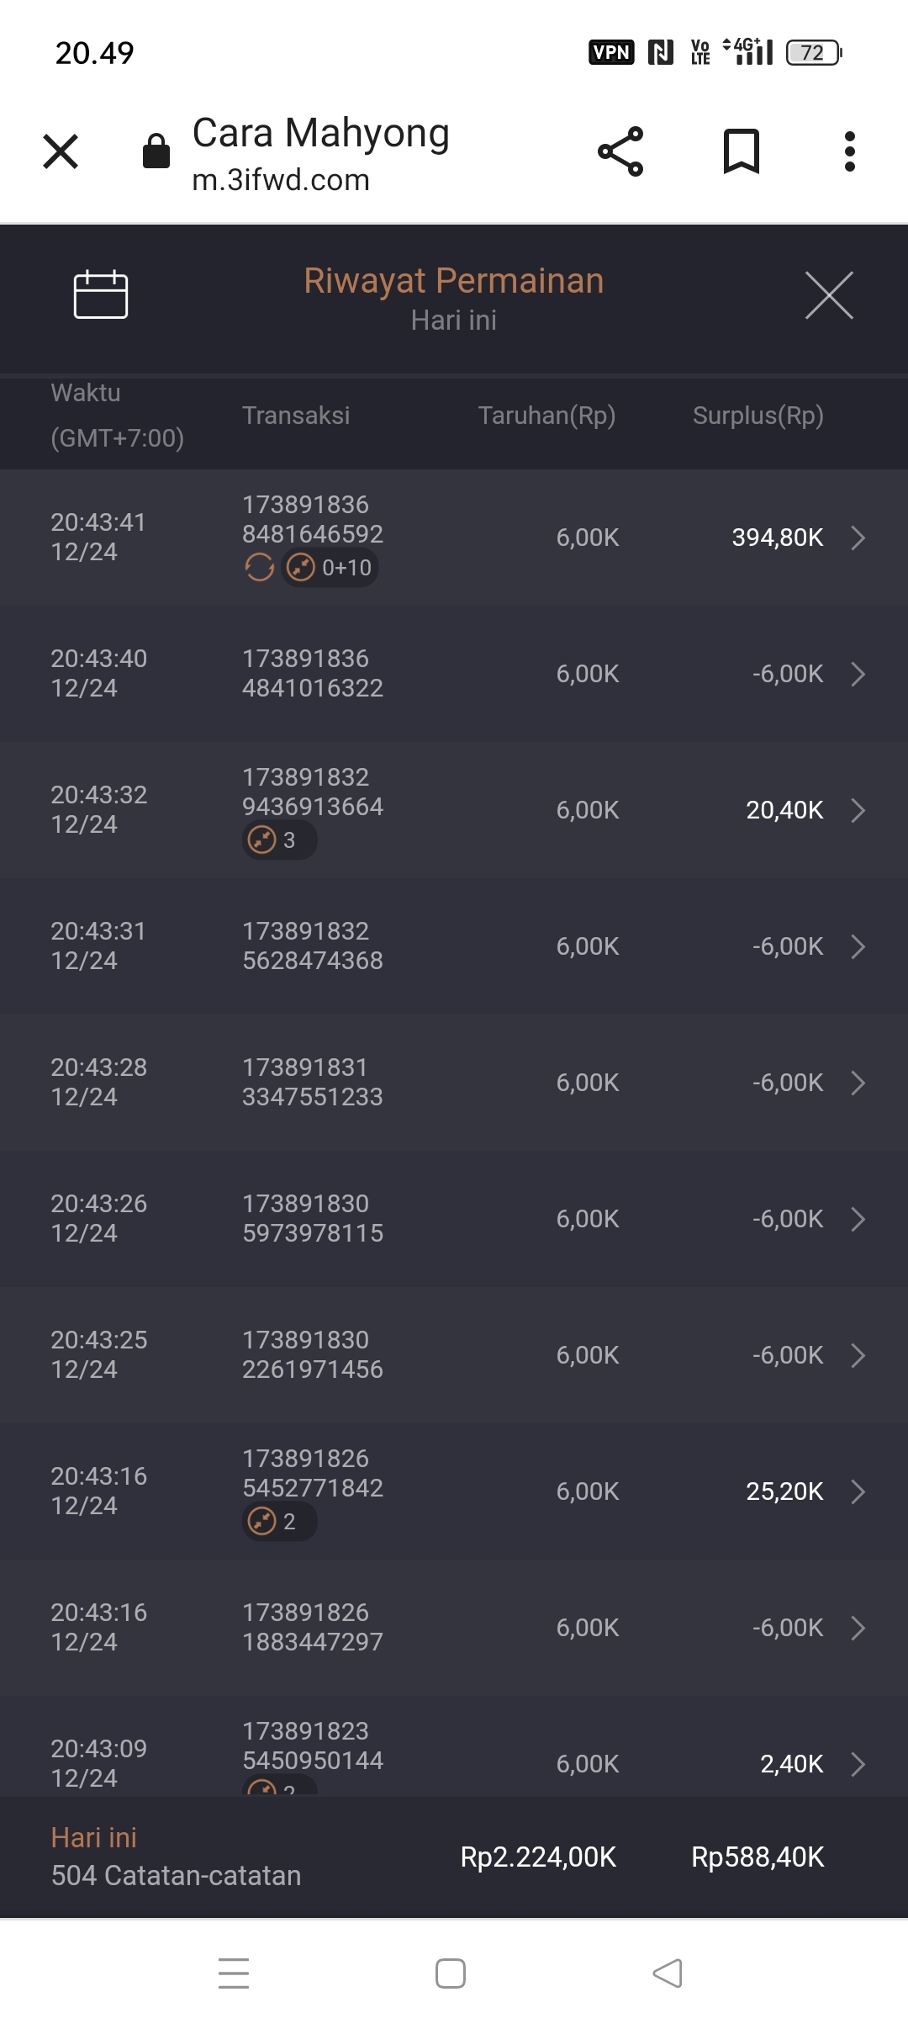Tap the padlock site security icon
This screenshot has width=908, height=2029.
click(x=156, y=151)
